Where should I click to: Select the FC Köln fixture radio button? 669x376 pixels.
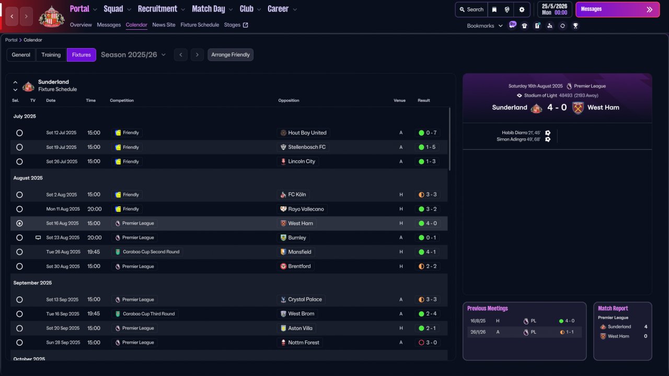19,195
